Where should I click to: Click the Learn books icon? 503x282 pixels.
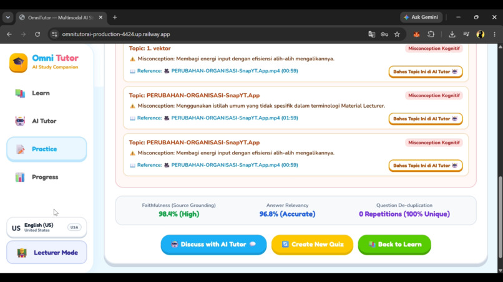20,93
